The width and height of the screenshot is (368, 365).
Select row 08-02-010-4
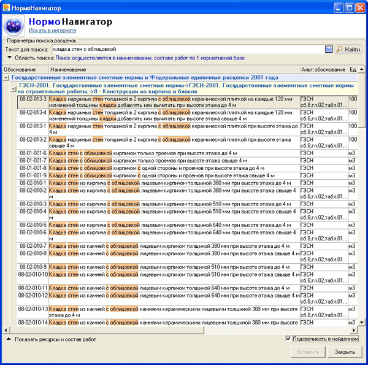point(187,215)
